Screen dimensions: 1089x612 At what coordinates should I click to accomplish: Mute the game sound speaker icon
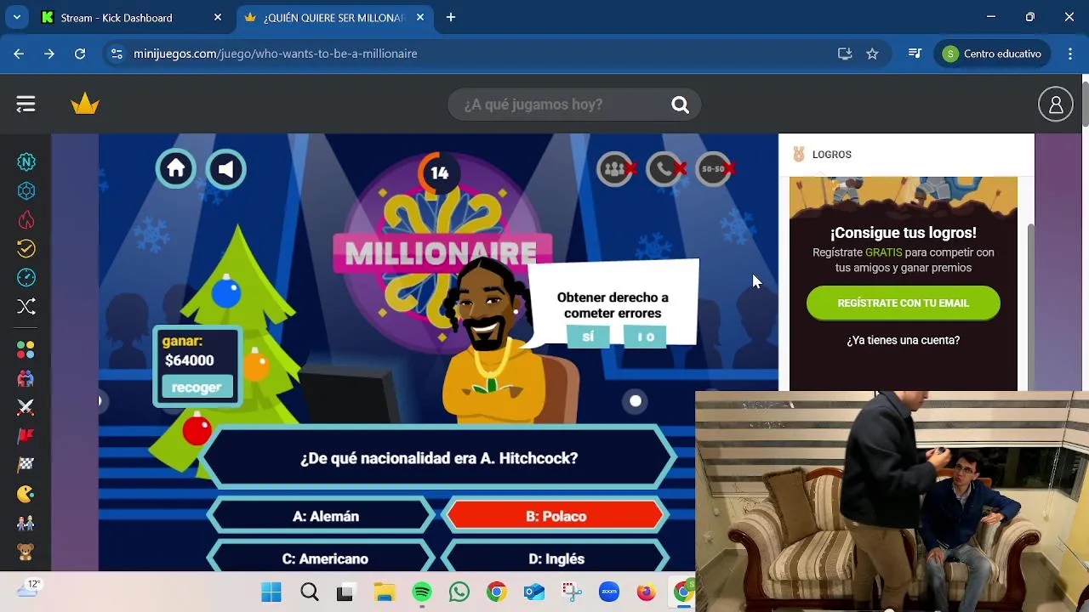(225, 170)
